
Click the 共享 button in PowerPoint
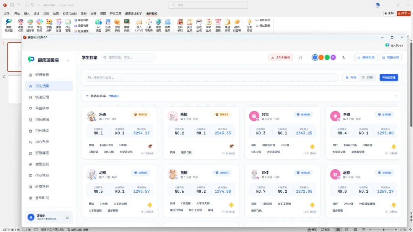(x=404, y=13)
